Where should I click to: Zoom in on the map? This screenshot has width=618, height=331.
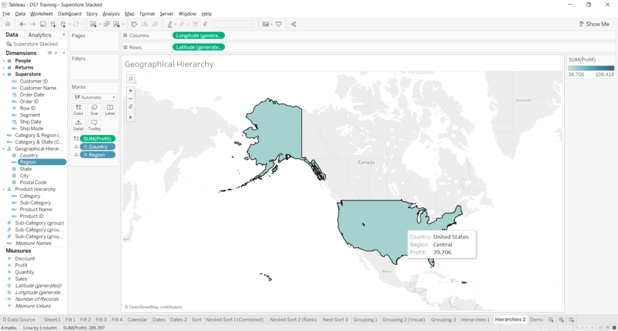click(130, 90)
